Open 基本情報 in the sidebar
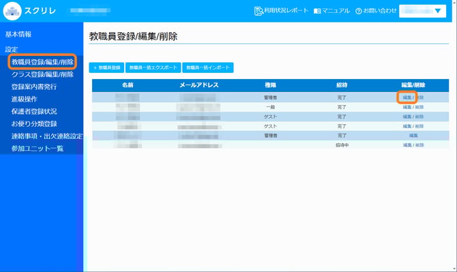 pyautogui.click(x=18, y=34)
